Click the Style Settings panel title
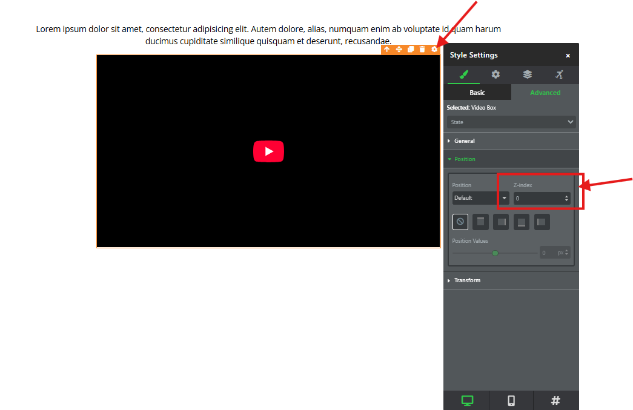Viewport: 633px width, 410px height. (x=474, y=55)
